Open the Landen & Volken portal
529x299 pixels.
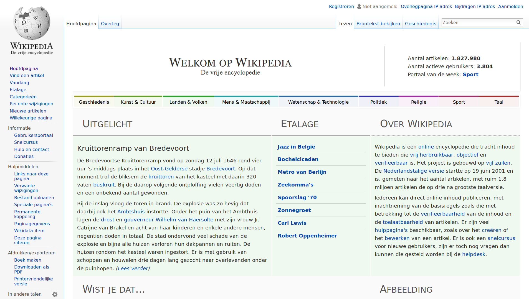(188, 102)
